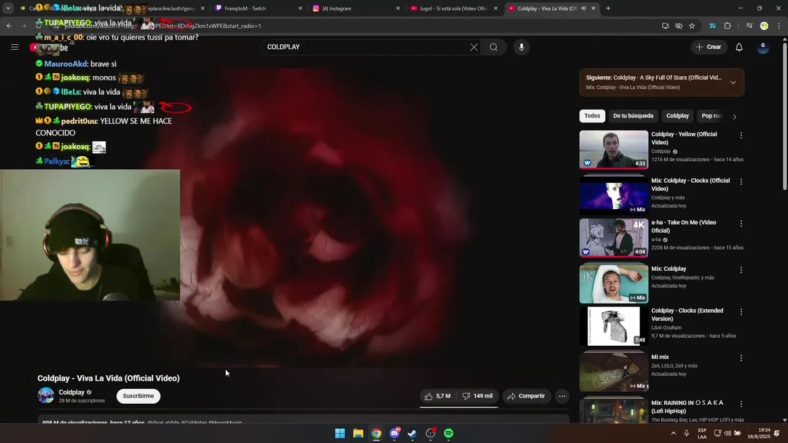Play the Mi mix thumbnail
Screen dimensions: 788x443
(614, 372)
